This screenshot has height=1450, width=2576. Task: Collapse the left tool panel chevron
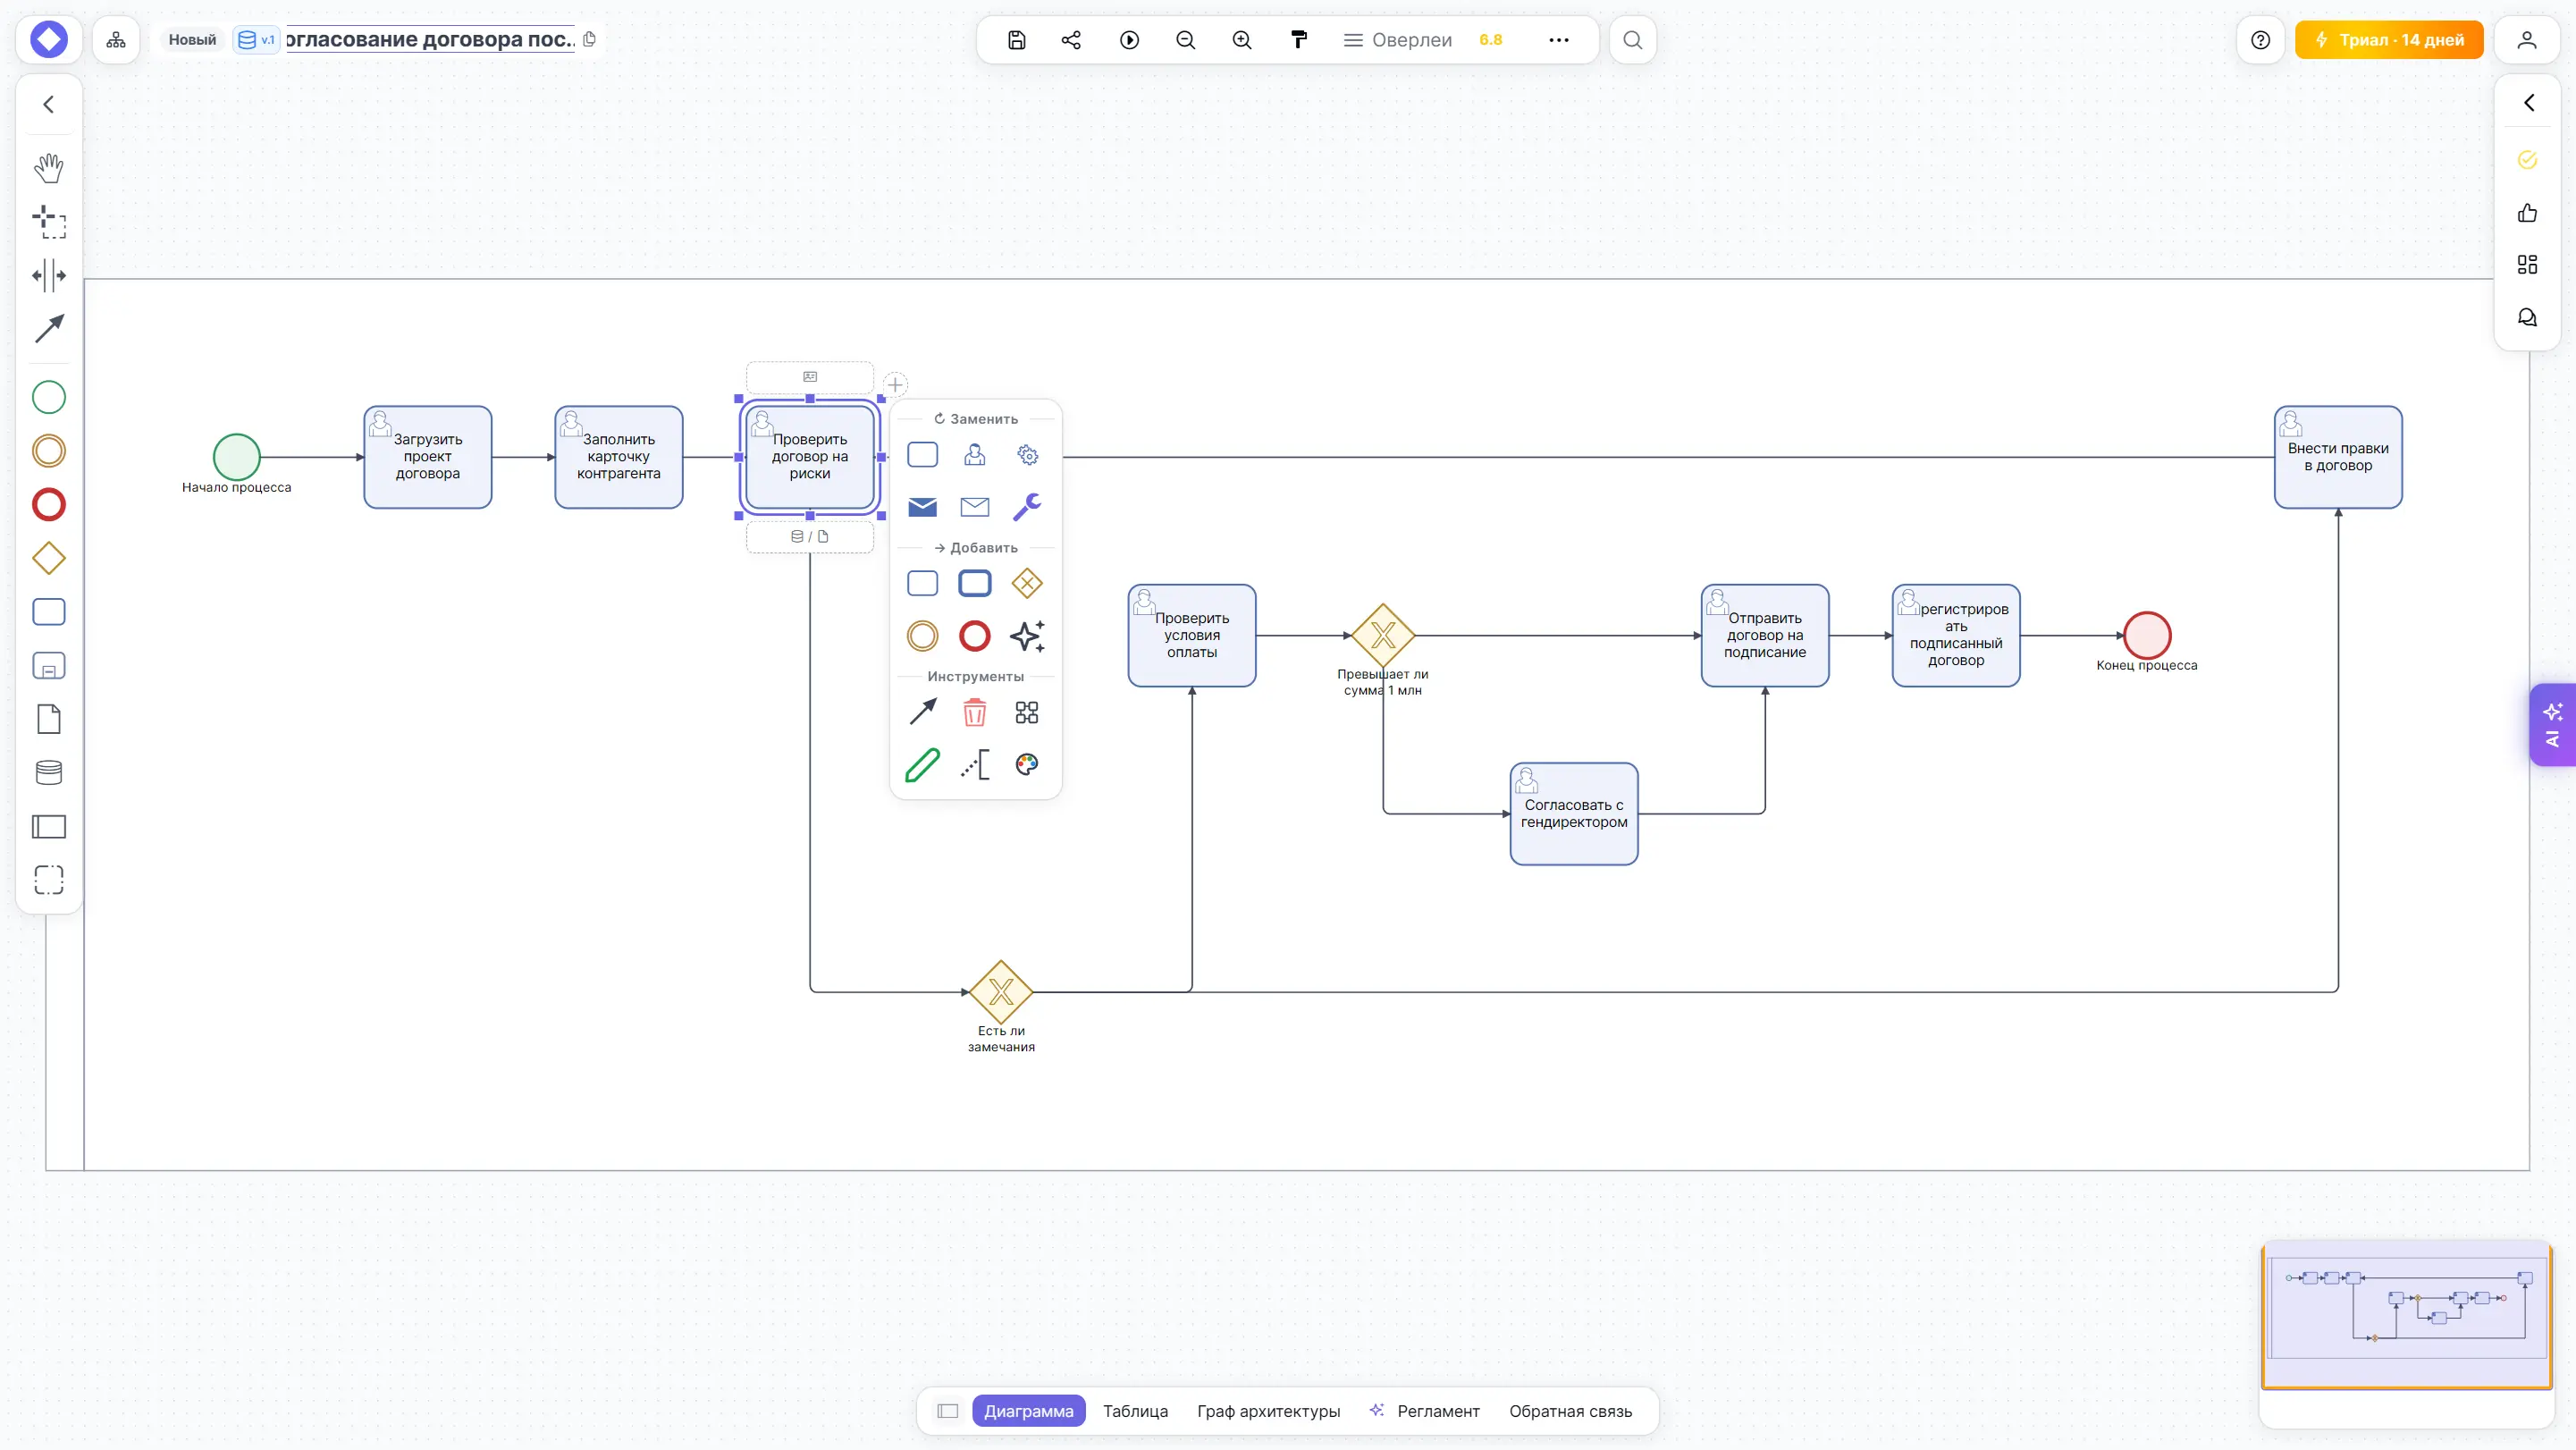[x=48, y=104]
